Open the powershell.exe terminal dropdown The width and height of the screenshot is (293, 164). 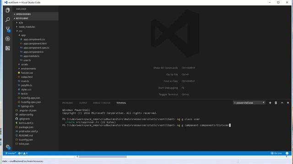[x=249, y=103]
